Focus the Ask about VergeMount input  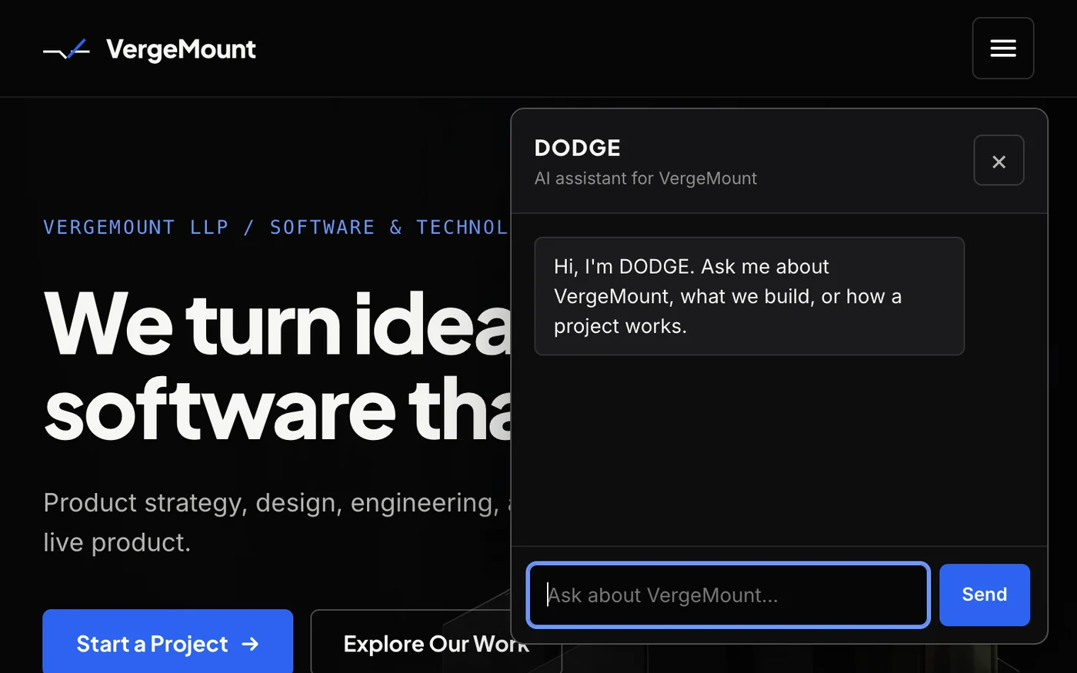point(728,595)
